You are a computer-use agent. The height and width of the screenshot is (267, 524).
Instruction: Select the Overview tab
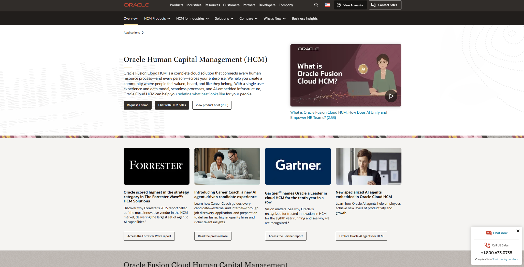(x=130, y=18)
